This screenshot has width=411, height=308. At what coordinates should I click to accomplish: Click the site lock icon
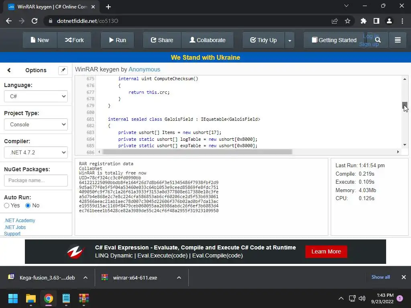pos(51,21)
